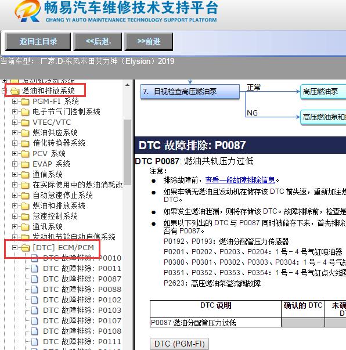
Task: Open DTC 故障排除: P0011 tree item
Action: coord(82,269)
